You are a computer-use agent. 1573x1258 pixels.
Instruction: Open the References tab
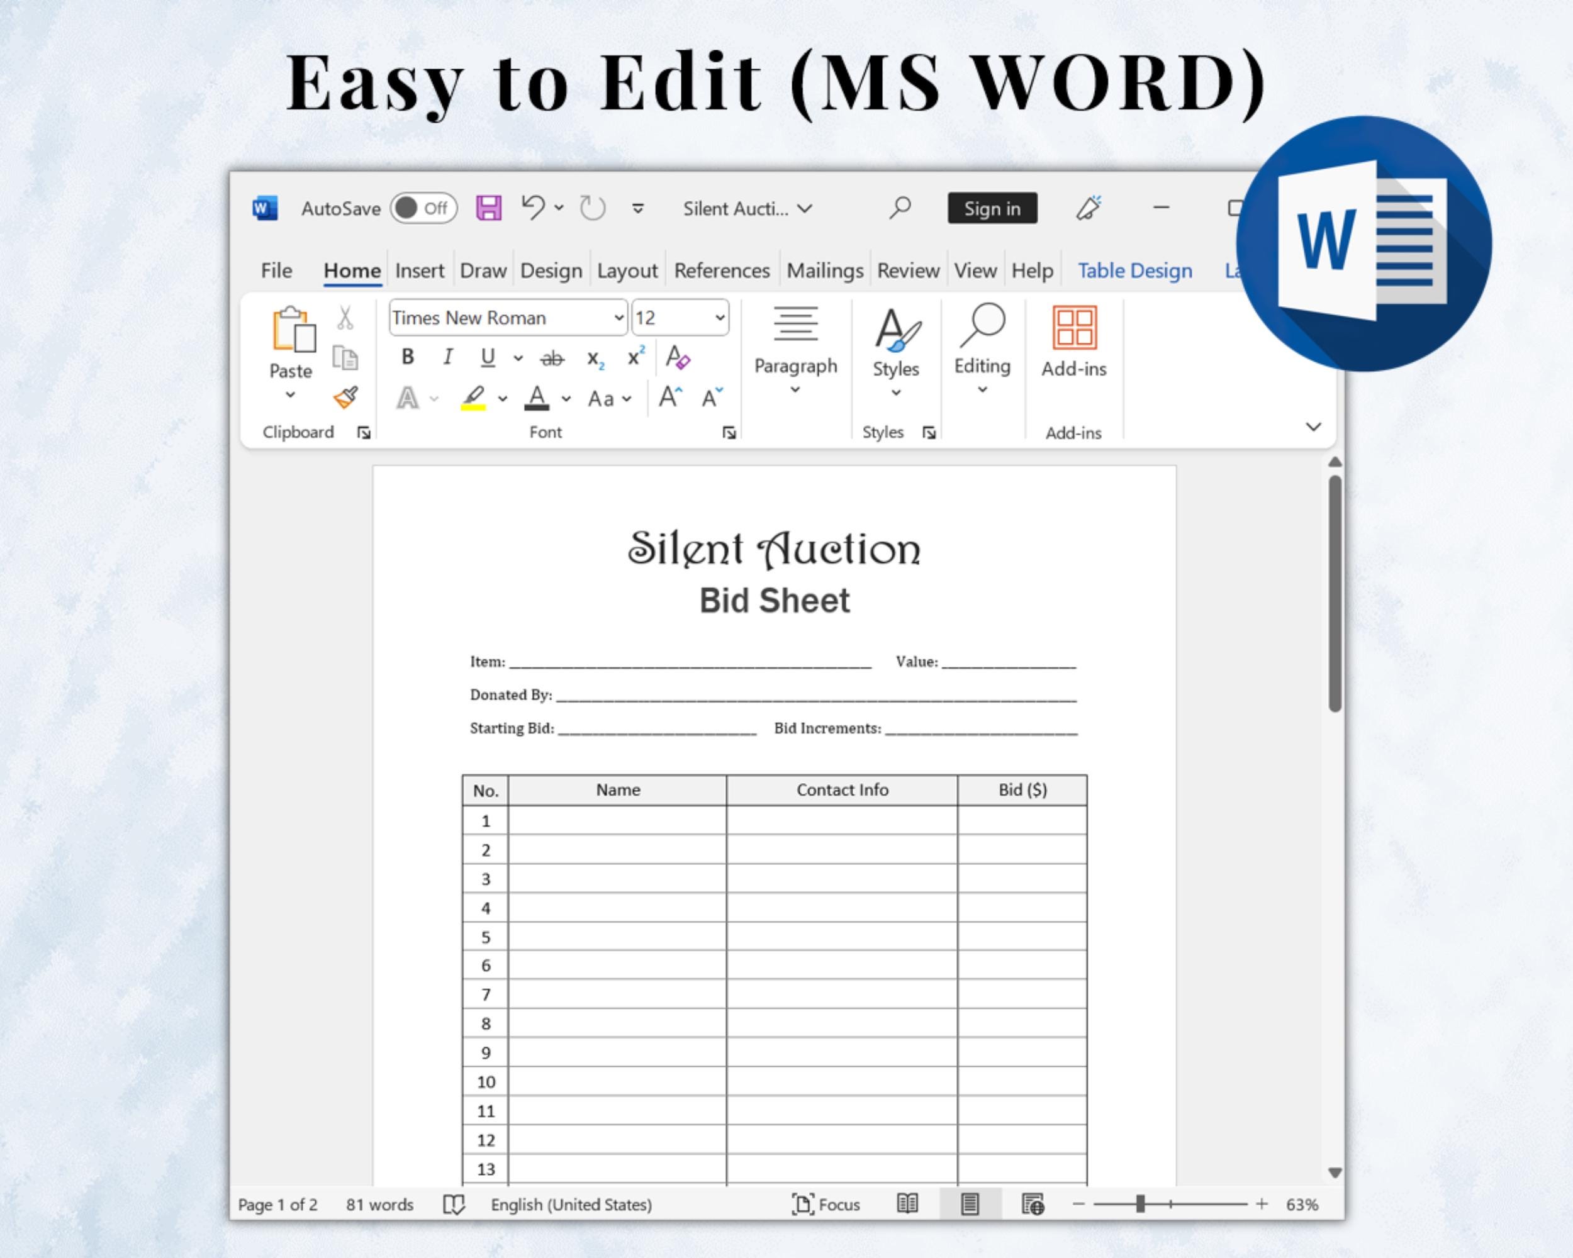point(722,270)
